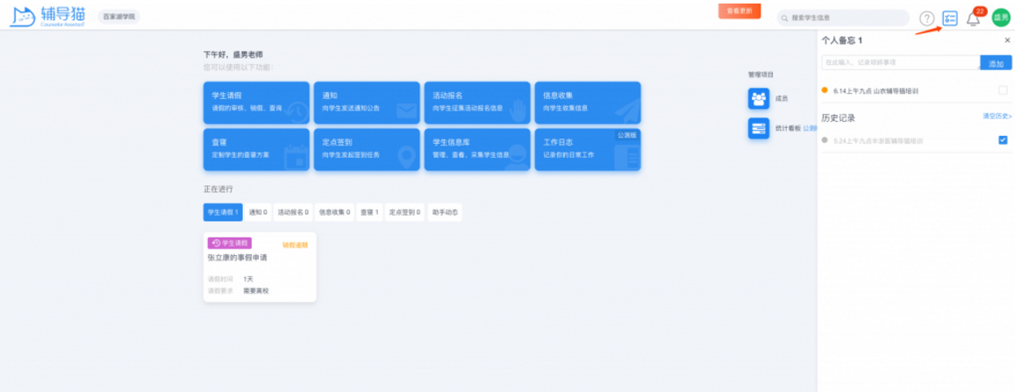Viewport: 1015px width, 392px height.
Task: Select the 活动报名 0 tab
Action: [x=293, y=212]
